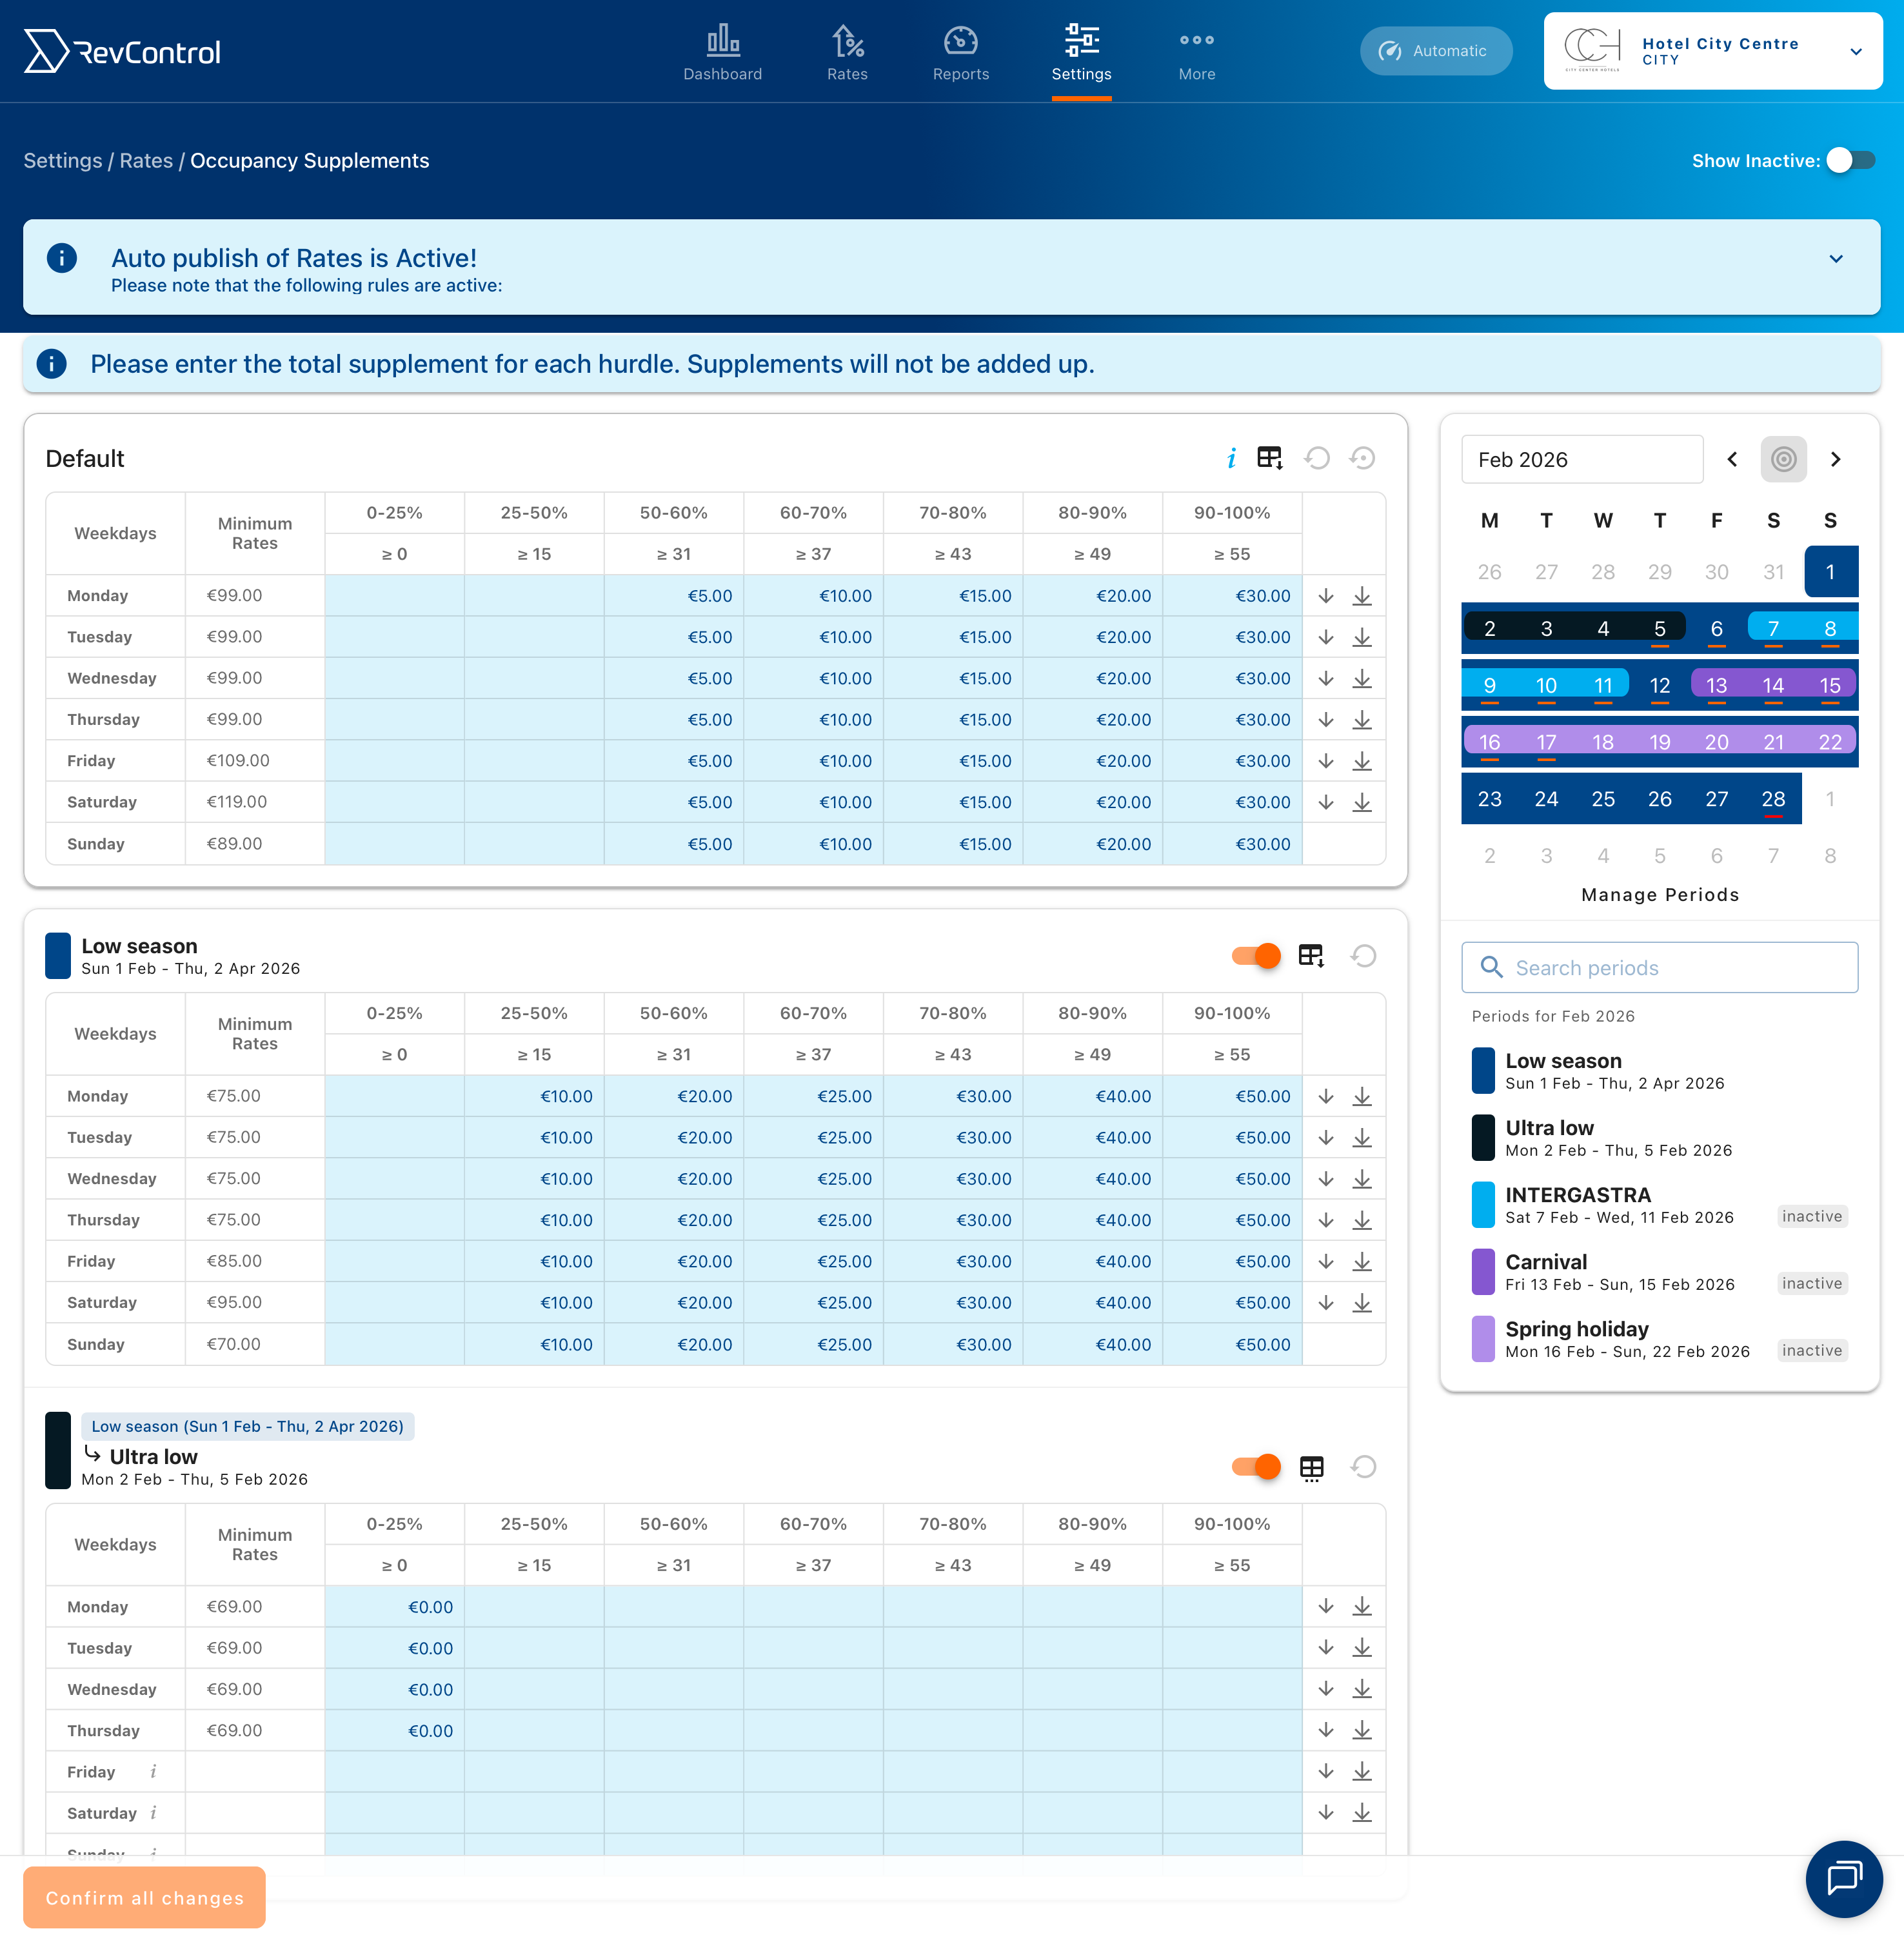Screen dimensions: 1904x1940
Task: Jump to today with calendar target icon
Action: point(1783,459)
